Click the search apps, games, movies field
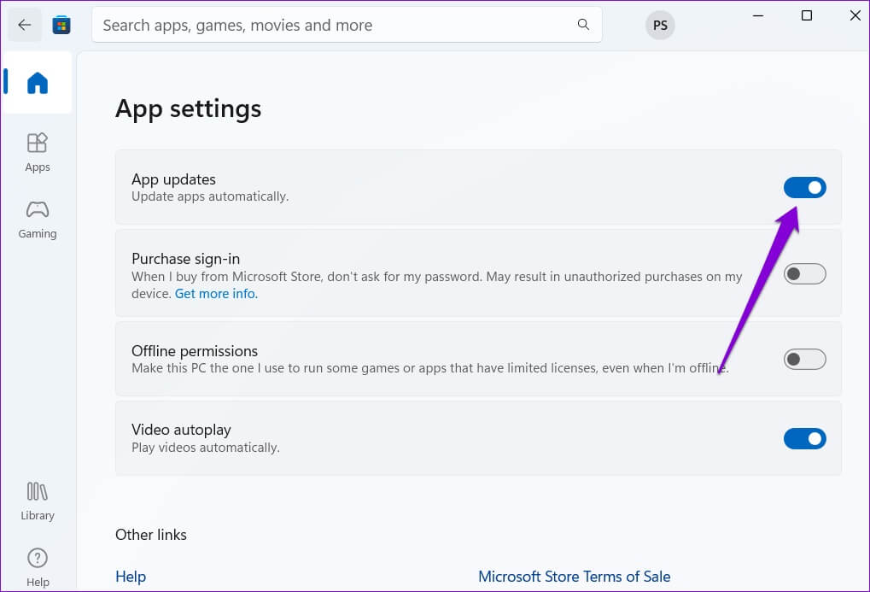Image resolution: width=870 pixels, height=592 pixels. tap(347, 25)
